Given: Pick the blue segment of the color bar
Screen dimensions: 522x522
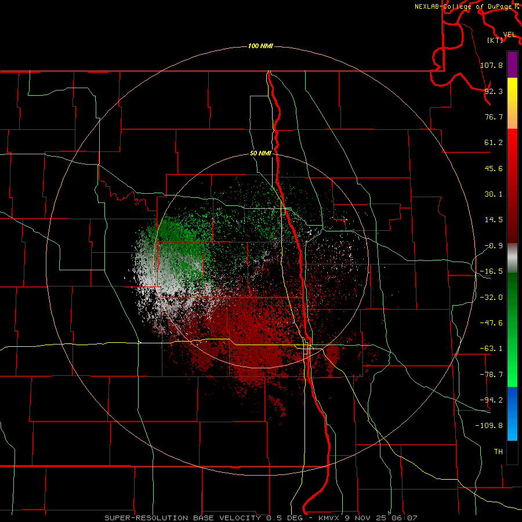Looking at the screenshot, I should (x=512, y=414).
